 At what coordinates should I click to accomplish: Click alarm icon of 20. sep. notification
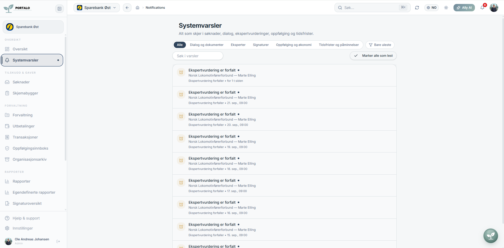181,116
